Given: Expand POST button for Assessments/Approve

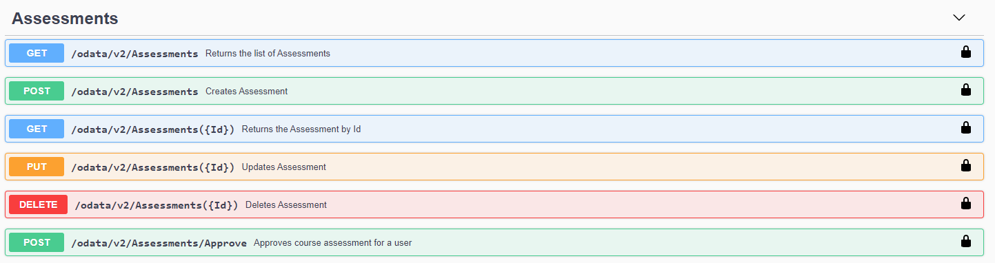Looking at the screenshot, I should [x=37, y=242].
